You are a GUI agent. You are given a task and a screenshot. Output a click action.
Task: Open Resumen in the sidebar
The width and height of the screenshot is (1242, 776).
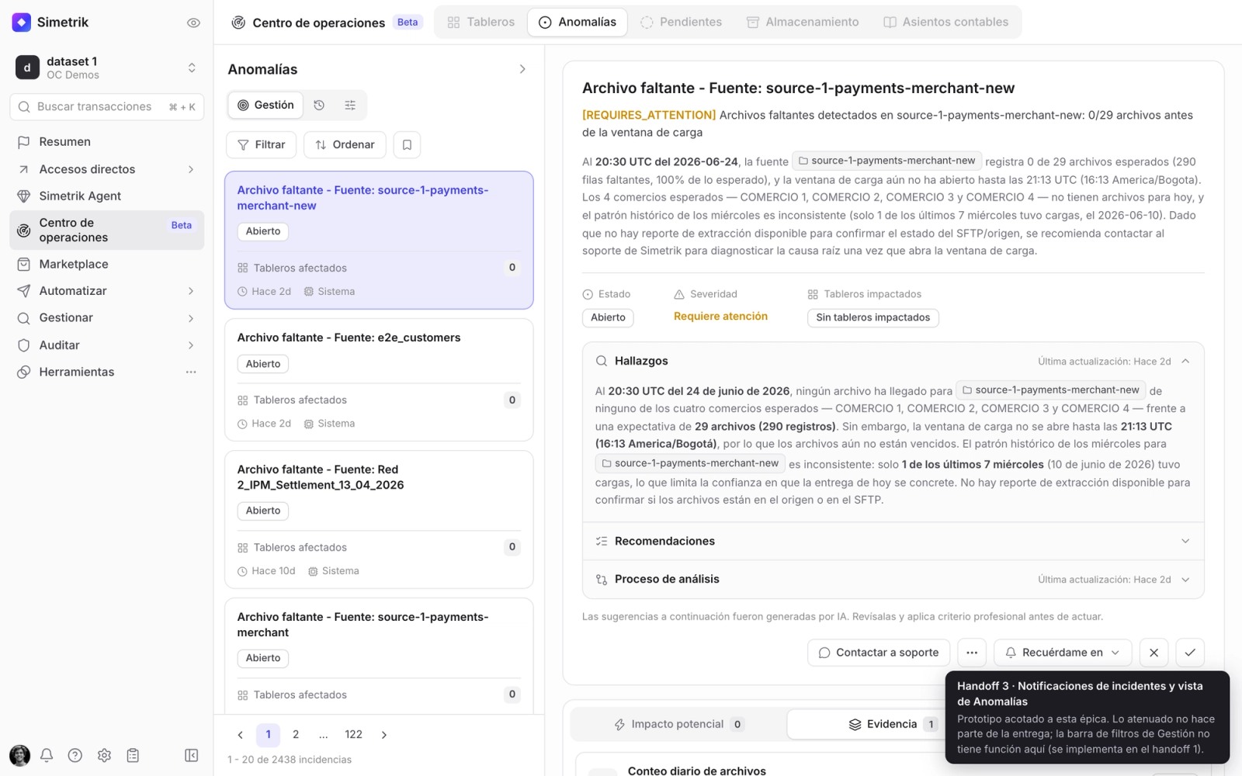click(107, 142)
